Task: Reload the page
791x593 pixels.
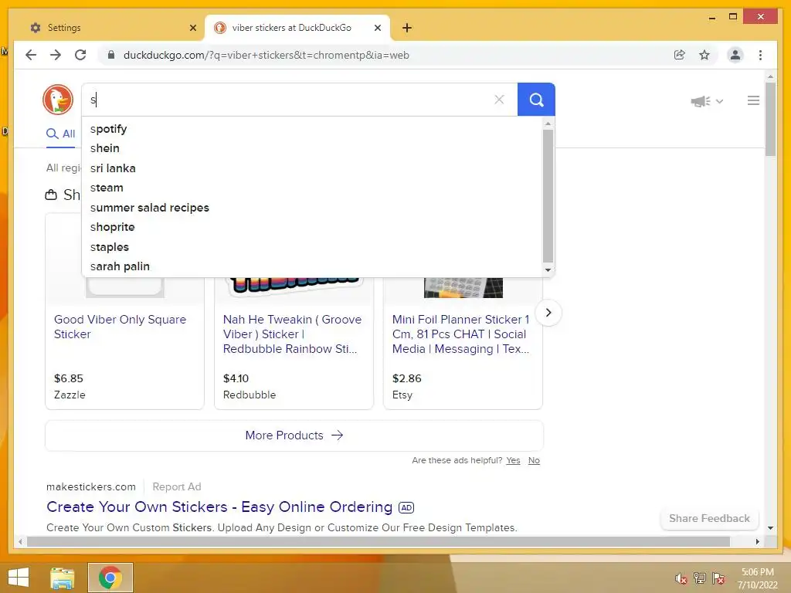Action: click(80, 55)
